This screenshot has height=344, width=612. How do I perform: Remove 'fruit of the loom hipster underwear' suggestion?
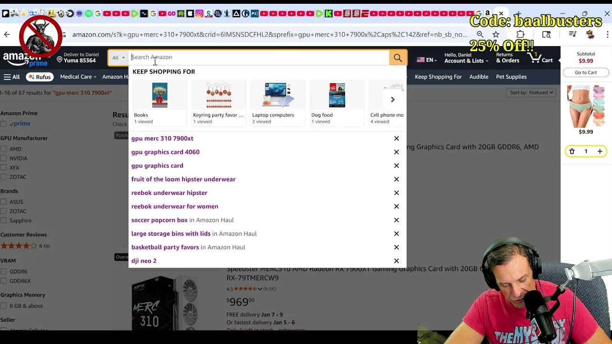(396, 179)
